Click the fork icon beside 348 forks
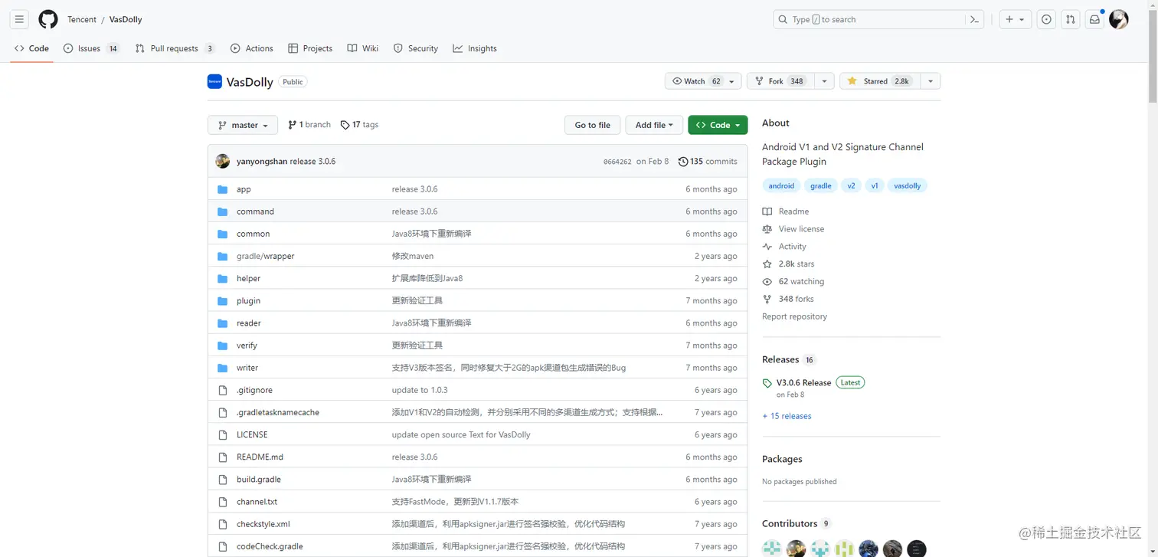This screenshot has height=557, width=1158. tap(767, 299)
